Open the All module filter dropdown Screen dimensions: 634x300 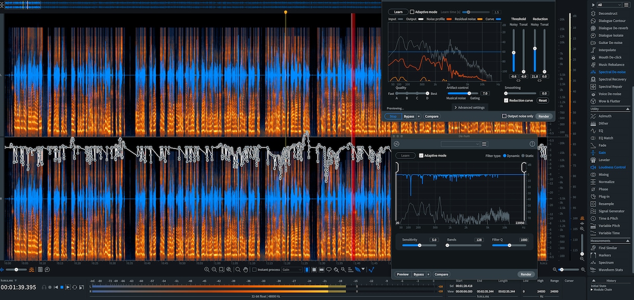[x=609, y=5]
